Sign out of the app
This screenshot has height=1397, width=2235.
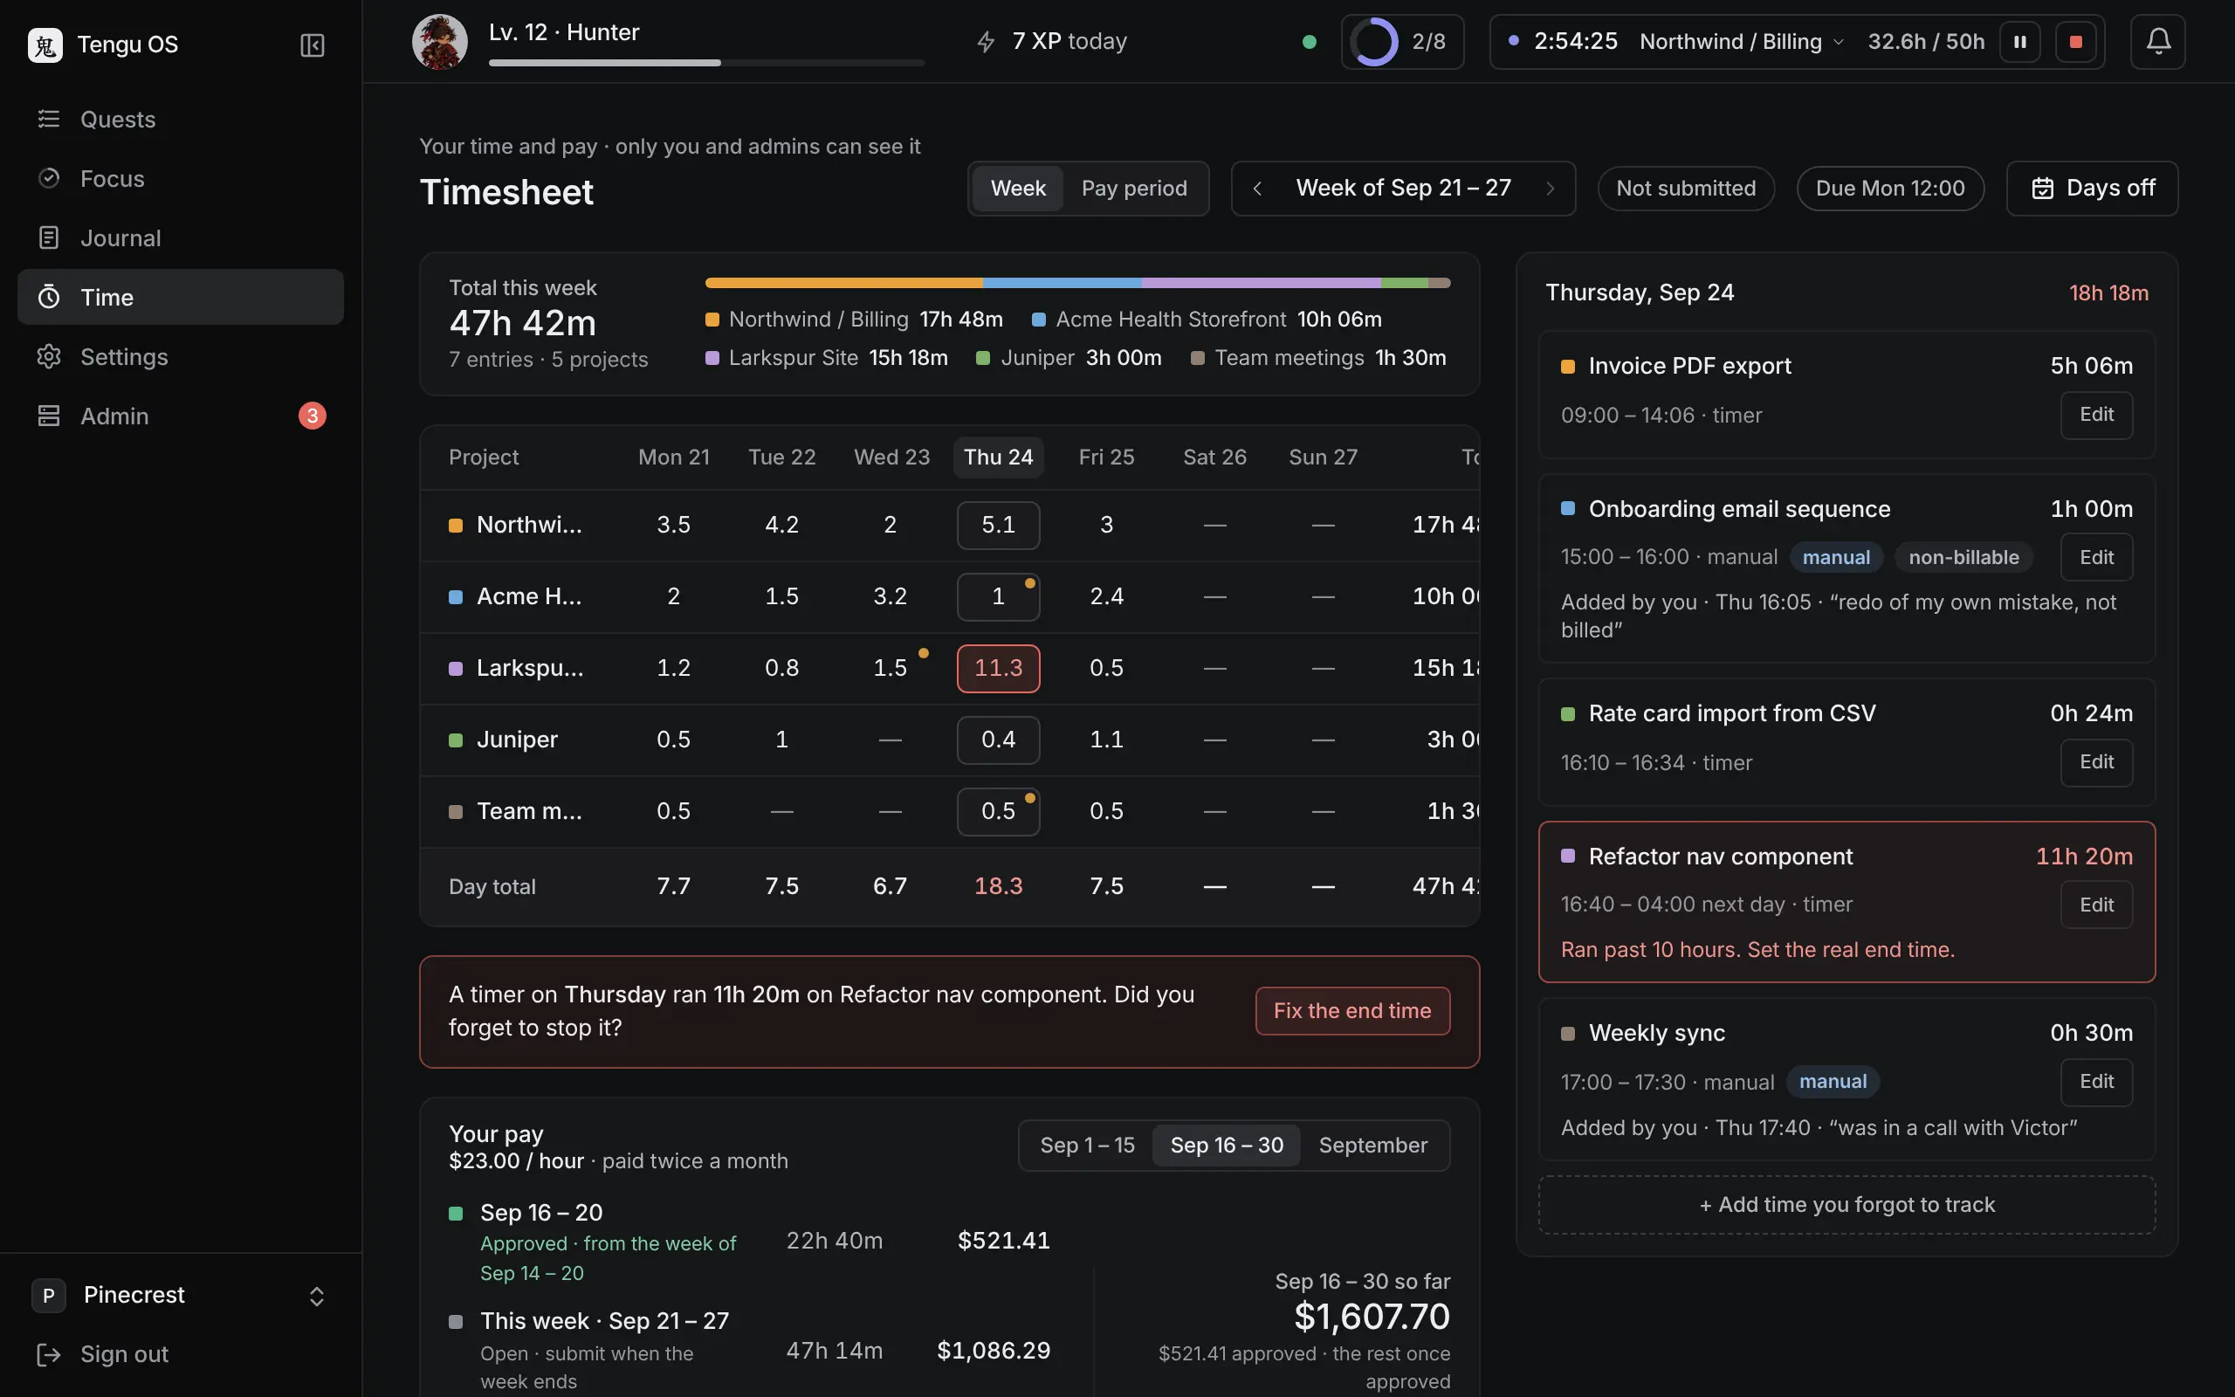[x=180, y=1354]
